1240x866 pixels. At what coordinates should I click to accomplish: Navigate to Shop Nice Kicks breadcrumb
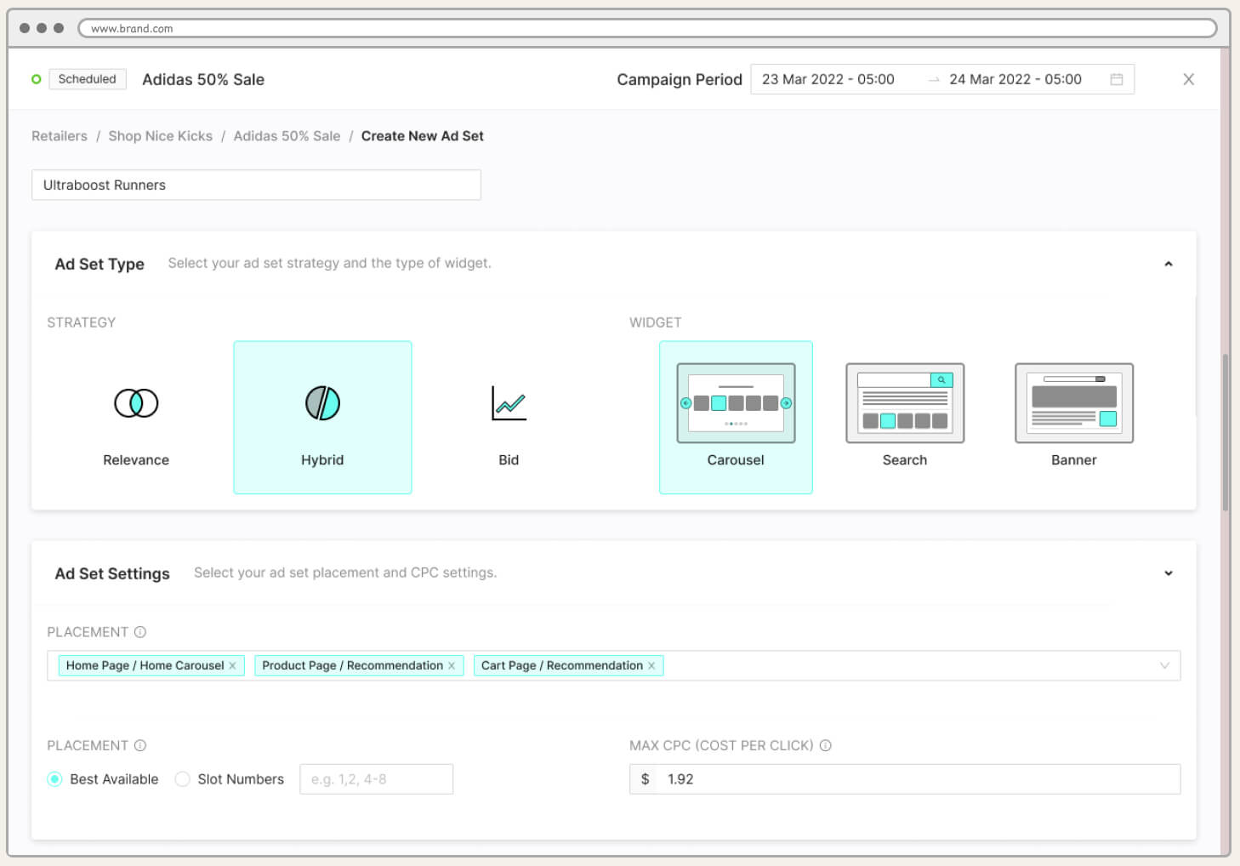(160, 136)
